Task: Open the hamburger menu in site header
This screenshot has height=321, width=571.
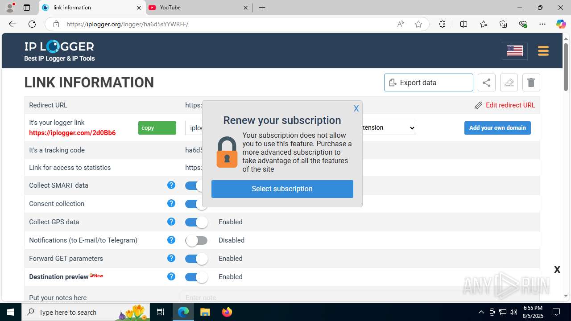Action: coord(543,51)
